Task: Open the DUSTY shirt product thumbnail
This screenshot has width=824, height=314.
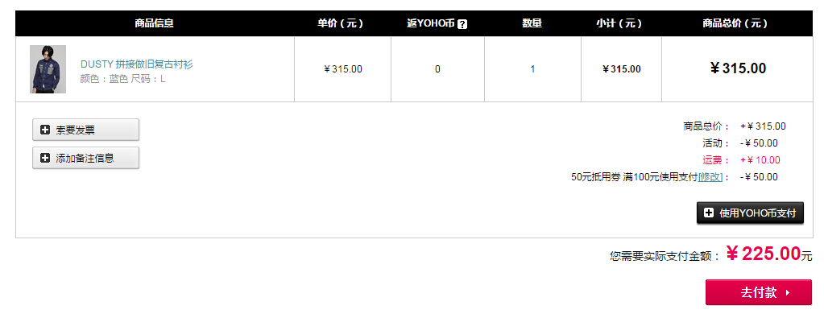Action: (x=48, y=69)
